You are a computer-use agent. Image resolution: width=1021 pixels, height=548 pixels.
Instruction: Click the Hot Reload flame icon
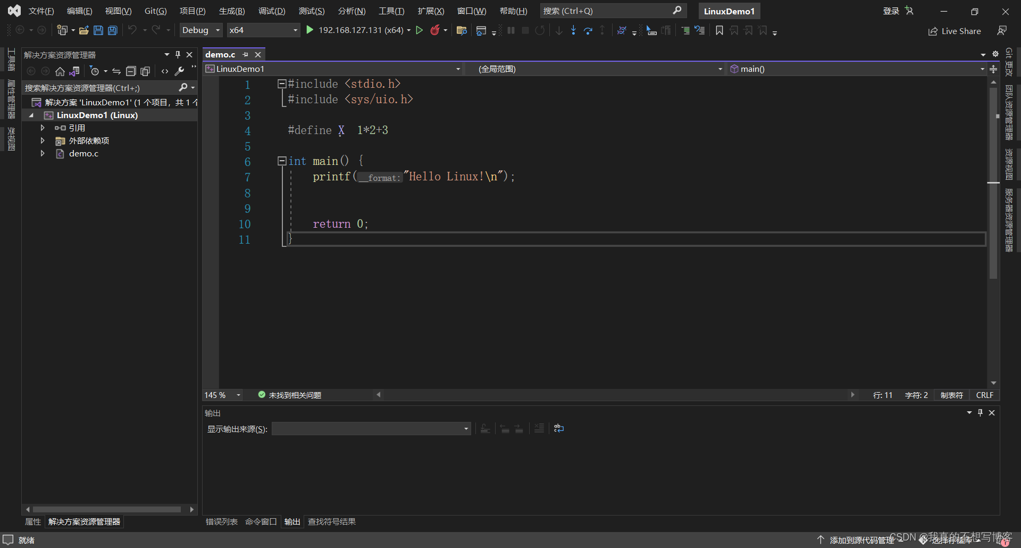435,30
